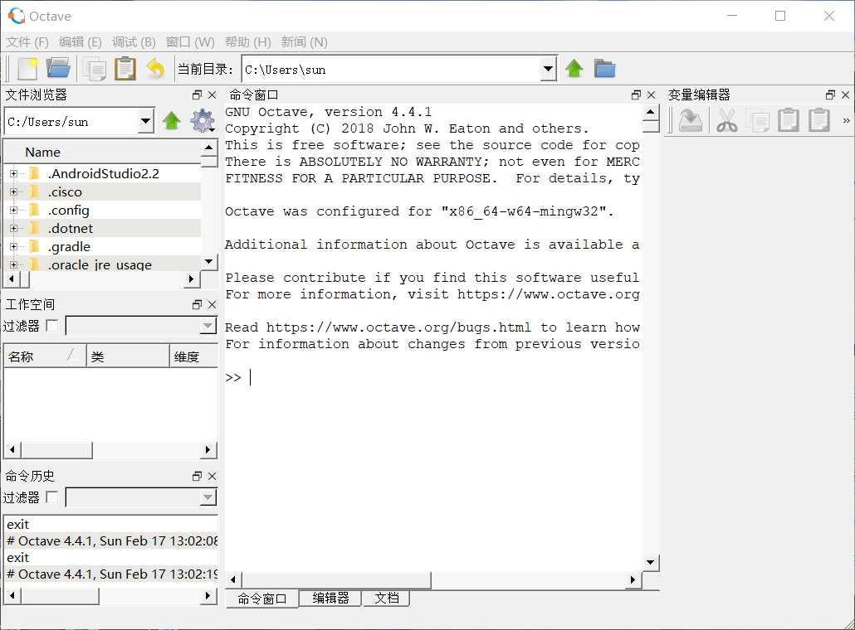This screenshot has width=855, height=630.
Task: Expand the .dotnet folder node
Action: point(13,228)
